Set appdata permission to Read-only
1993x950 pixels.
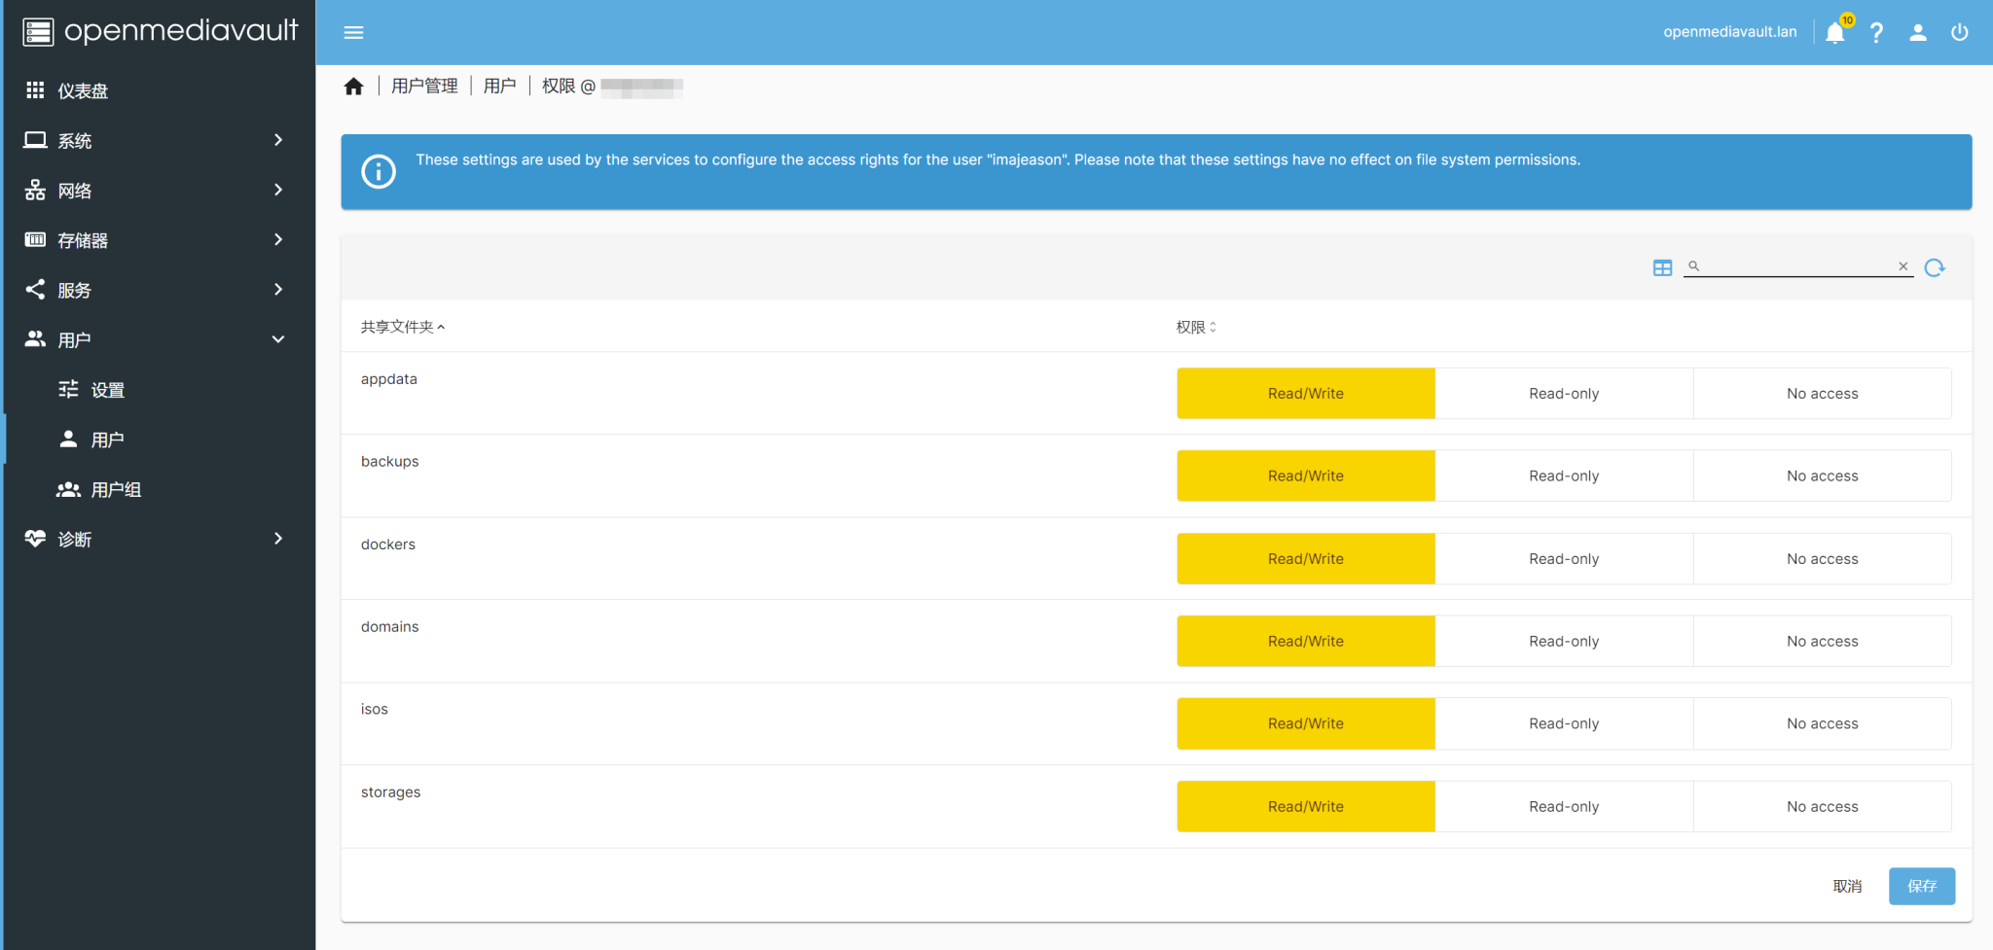[1563, 394]
